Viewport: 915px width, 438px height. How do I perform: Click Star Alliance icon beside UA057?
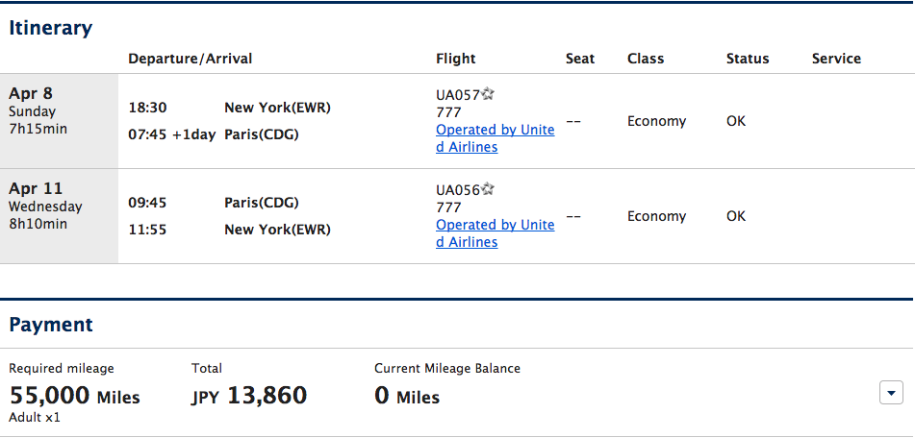tap(488, 94)
